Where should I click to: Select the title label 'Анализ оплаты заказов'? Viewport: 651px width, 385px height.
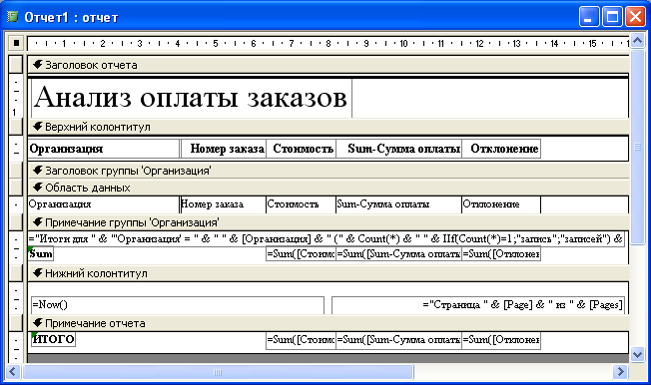[192, 98]
